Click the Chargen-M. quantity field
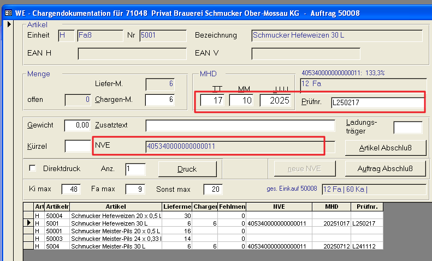The image size is (432, 261). tap(159, 100)
